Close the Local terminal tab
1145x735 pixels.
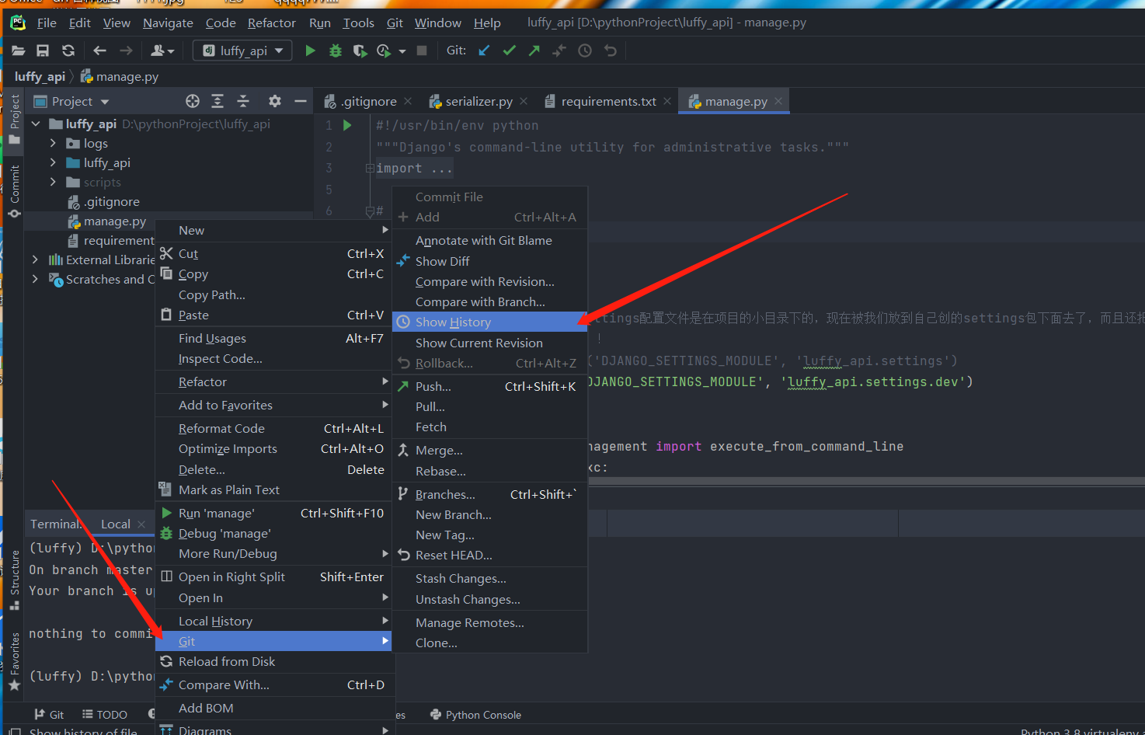point(141,524)
